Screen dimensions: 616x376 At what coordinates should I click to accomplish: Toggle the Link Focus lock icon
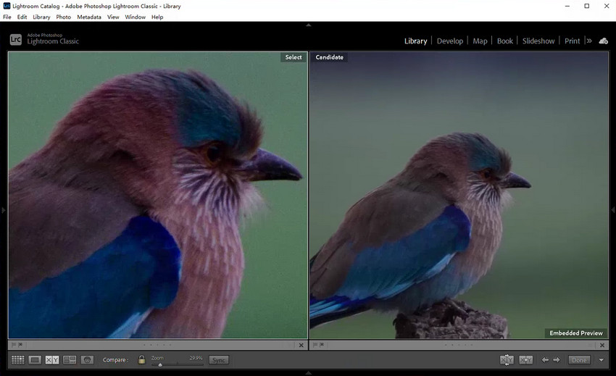click(141, 359)
